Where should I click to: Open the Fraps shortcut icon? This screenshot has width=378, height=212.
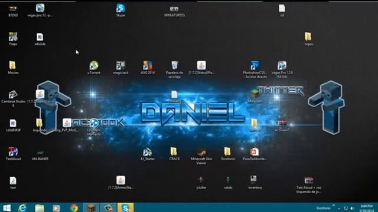pyautogui.click(x=13, y=37)
